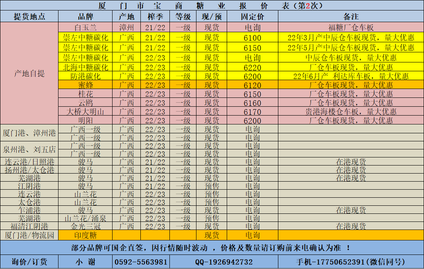The width and height of the screenshot is (424, 269).
Task: Select the 厦门市宝商糖业报价表 title row
Action: (x=212, y=6)
